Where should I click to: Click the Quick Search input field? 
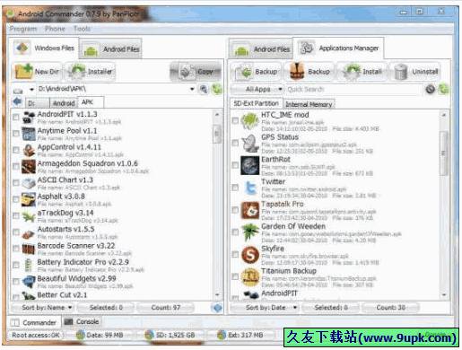tap(353, 89)
